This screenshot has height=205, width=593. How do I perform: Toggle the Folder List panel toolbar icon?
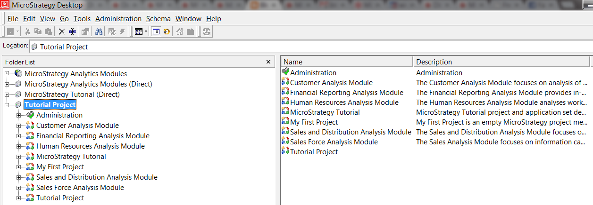(156, 32)
